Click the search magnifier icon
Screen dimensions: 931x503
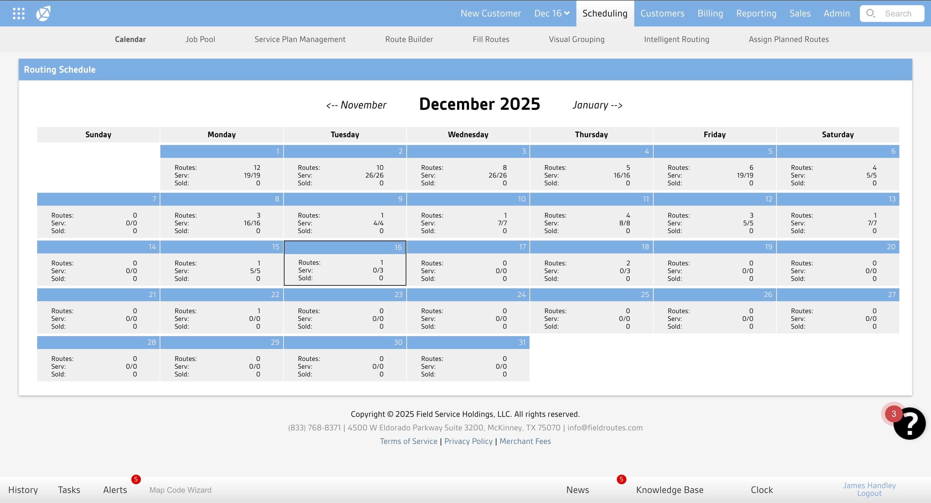[871, 13]
